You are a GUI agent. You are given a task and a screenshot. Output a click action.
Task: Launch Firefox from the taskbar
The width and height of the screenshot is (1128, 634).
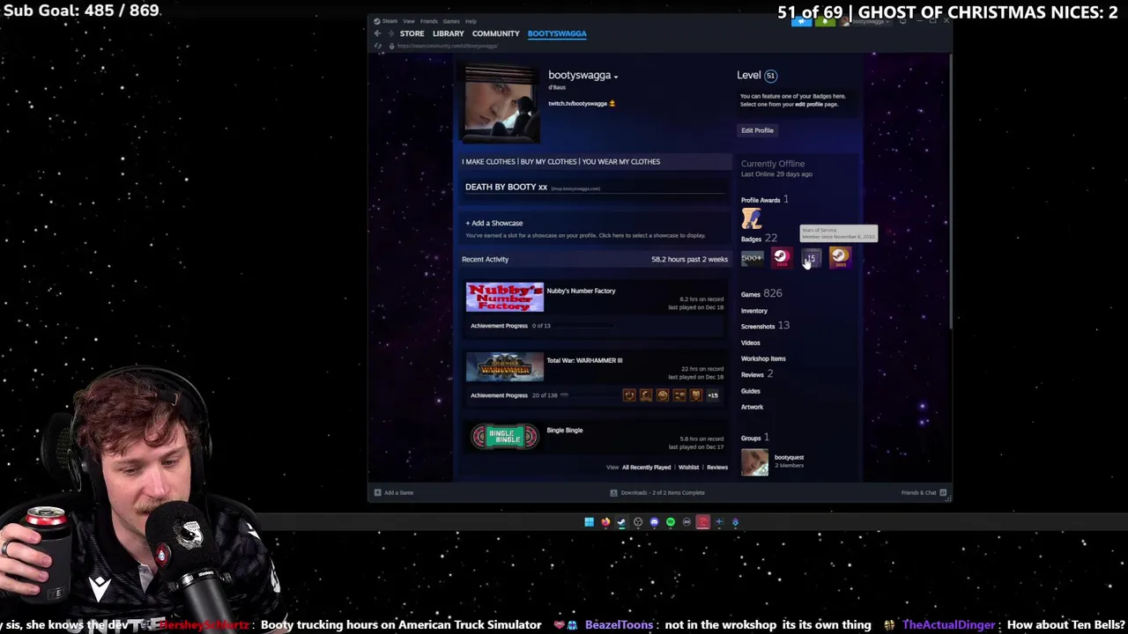point(605,522)
